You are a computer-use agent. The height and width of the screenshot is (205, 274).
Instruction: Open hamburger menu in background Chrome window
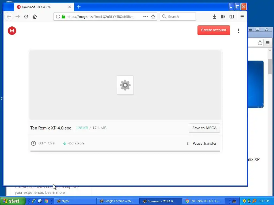click(268, 42)
